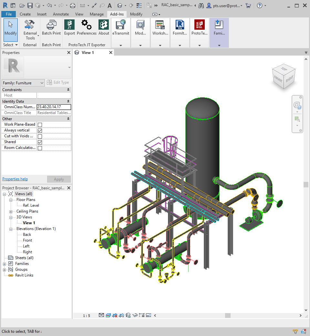Collapse the Elevations (Elevation 1) node
The image size is (310, 336).
[x=11, y=229]
